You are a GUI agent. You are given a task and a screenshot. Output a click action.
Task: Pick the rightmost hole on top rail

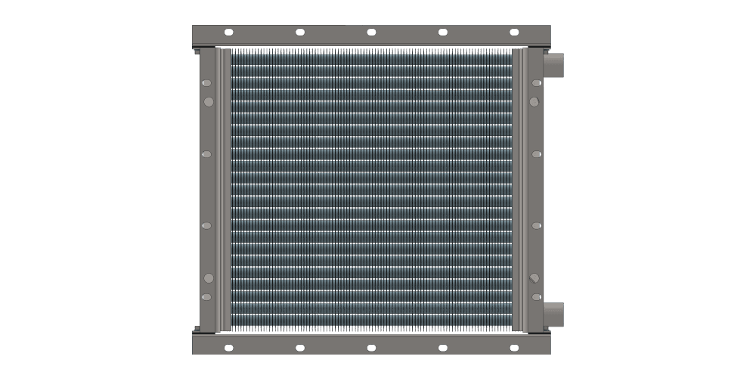pos(514,32)
